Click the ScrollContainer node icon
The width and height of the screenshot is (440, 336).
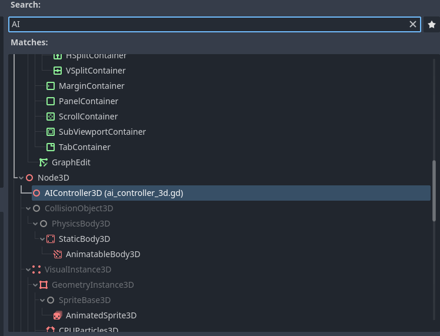coord(51,117)
